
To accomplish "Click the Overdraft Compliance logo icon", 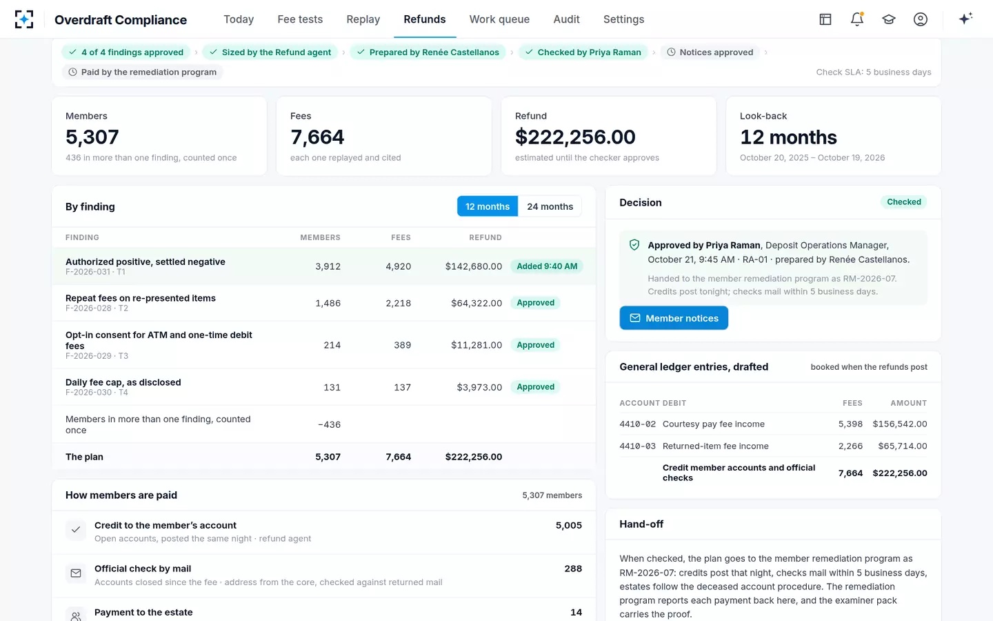I will (x=24, y=19).
